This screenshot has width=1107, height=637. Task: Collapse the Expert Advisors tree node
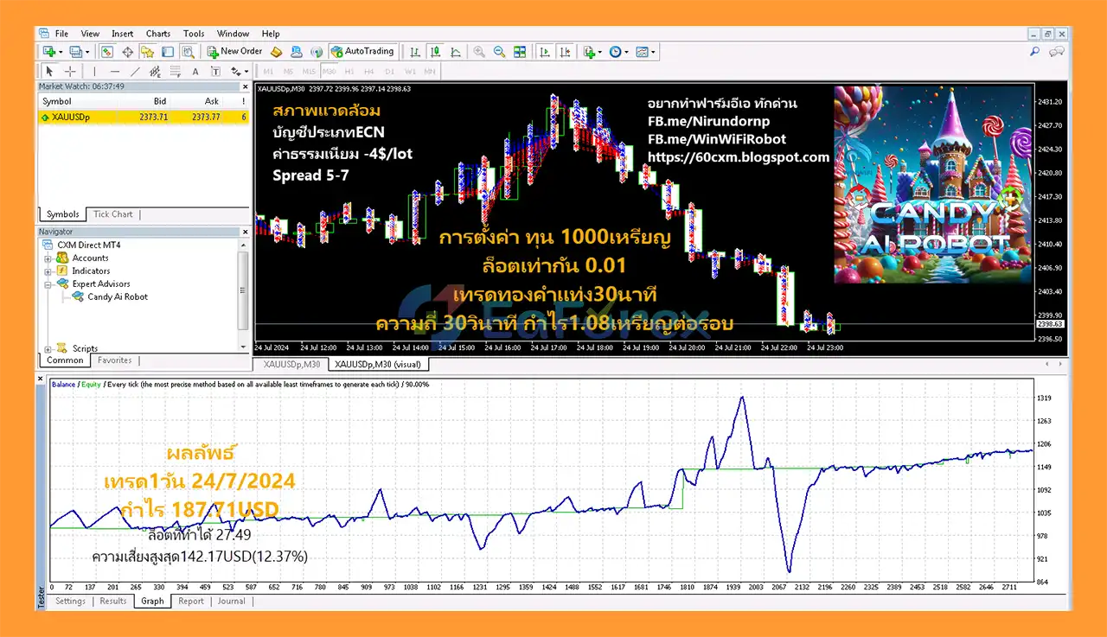point(49,283)
